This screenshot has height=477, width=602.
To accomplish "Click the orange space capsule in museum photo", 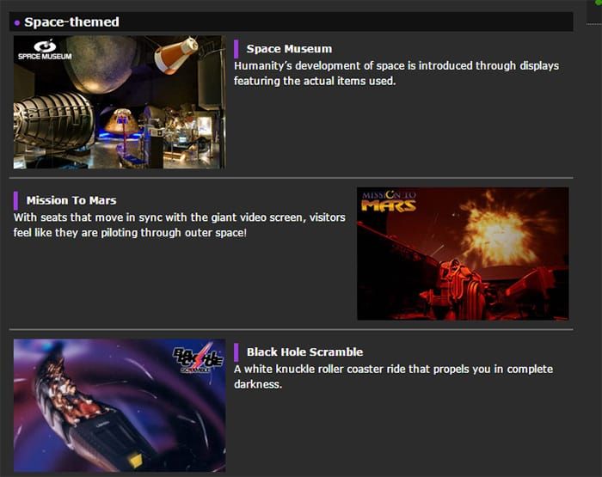I will click(x=176, y=54).
